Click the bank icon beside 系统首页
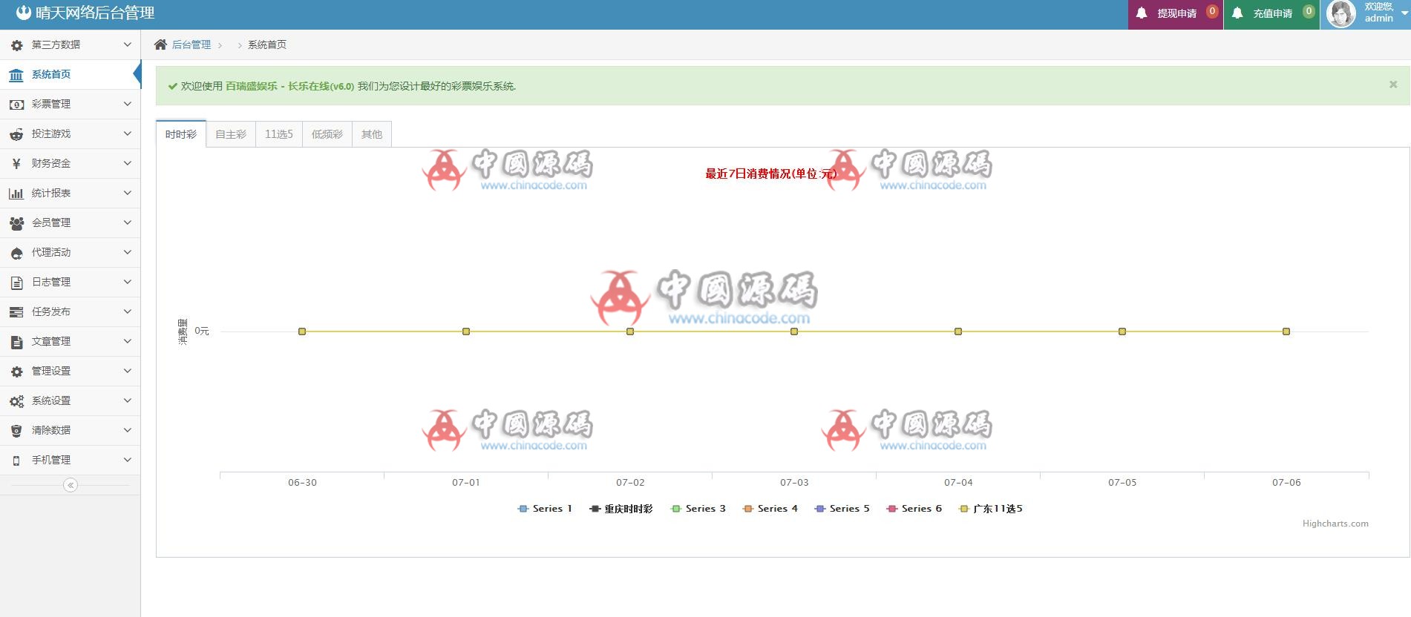Viewport: 1411px width, 617px height. pos(16,75)
